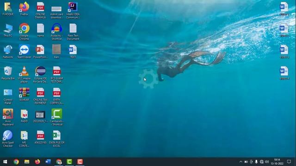Open the volume control tray icon

click(x=267, y=162)
